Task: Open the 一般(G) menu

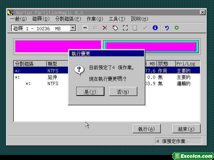Action: tap(19, 19)
